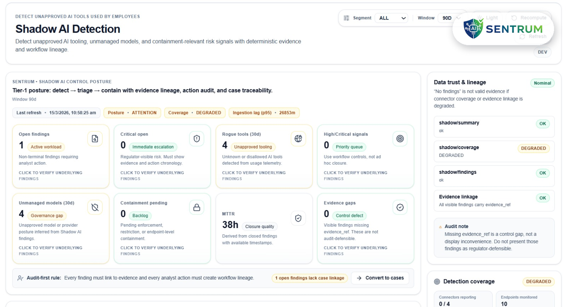Screen dimensions: 566x307
Task: Open the shadow/coverage DEGRADED lineage row
Action: tap(494, 152)
